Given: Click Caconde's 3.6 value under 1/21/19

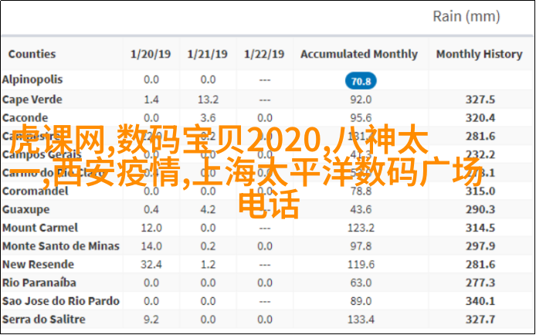Looking at the screenshot, I should coord(208,118).
